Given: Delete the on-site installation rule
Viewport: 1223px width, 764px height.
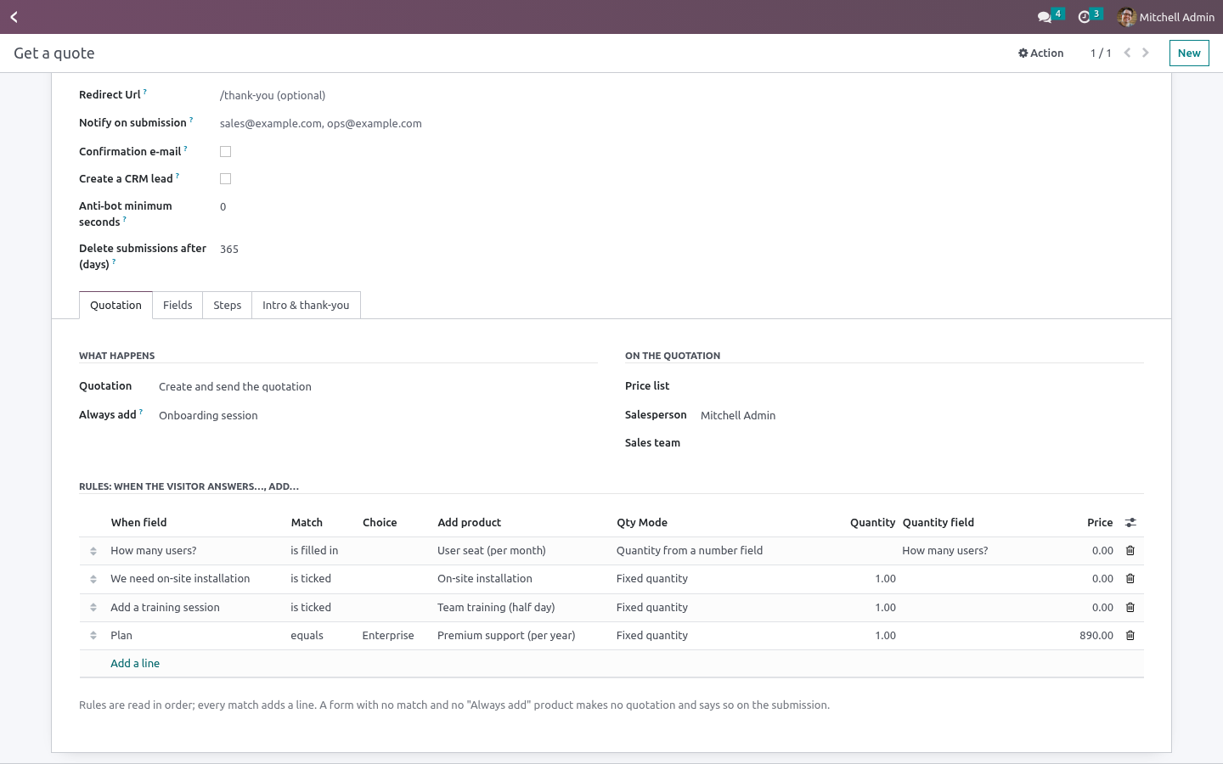Looking at the screenshot, I should [x=1130, y=579].
